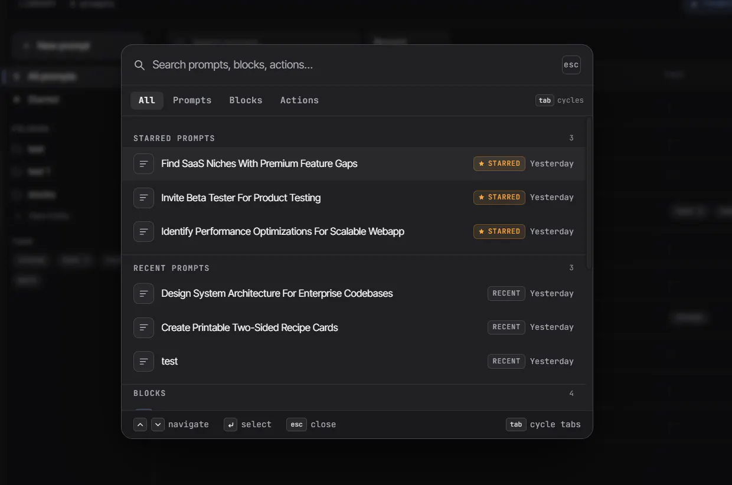Switch to the Prompts tab
Image resolution: width=732 pixels, height=485 pixels.
[192, 100]
